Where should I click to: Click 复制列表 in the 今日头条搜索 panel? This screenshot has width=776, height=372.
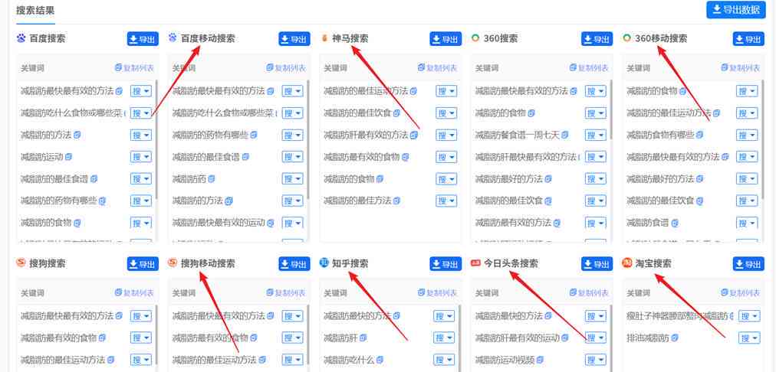click(589, 292)
